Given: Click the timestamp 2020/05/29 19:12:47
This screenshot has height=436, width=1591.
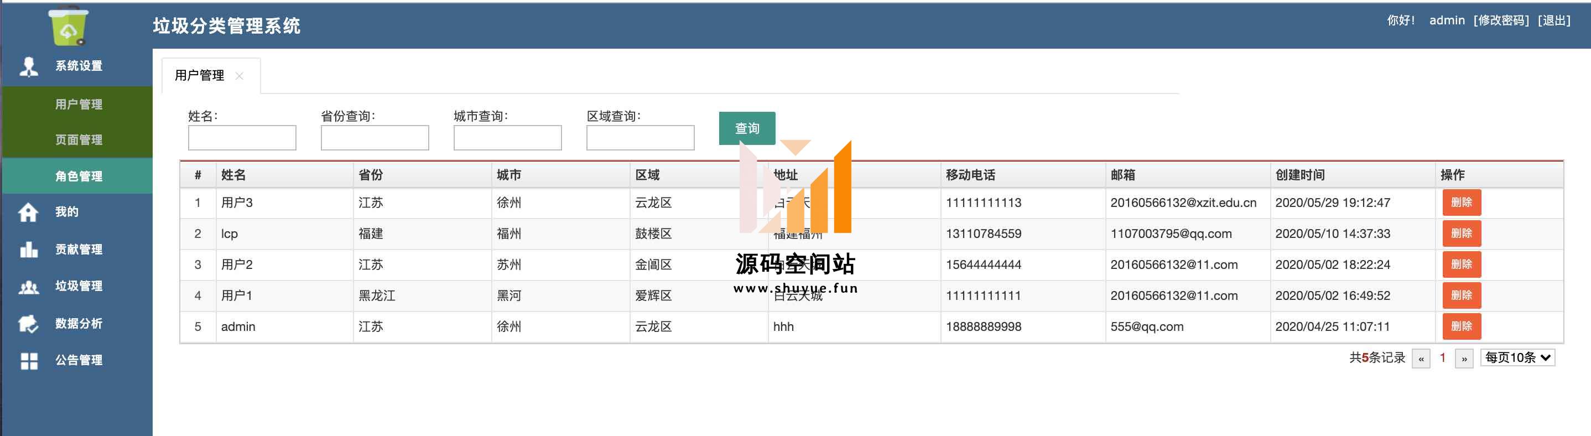Looking at the screenshot, I should coord(1333,203).
